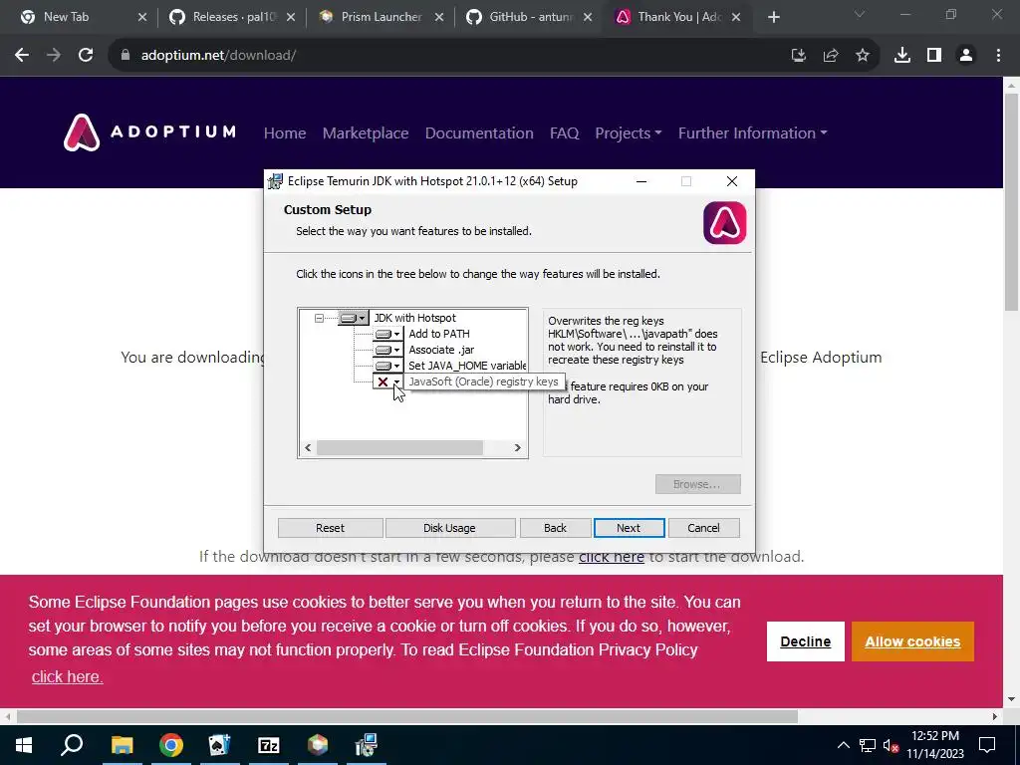This screenshot has height=765, width=1020.
Task: Open the JavaSoft registry keys red X dropdown
Action: click(x=387, y=382)
